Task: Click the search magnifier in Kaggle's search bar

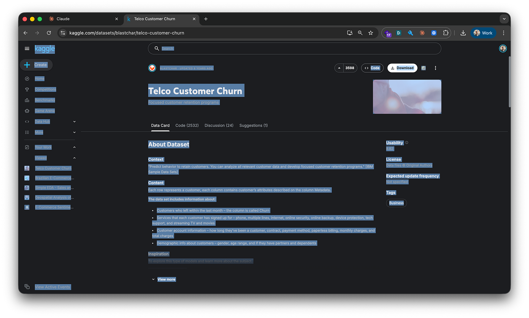Action: 156,48
